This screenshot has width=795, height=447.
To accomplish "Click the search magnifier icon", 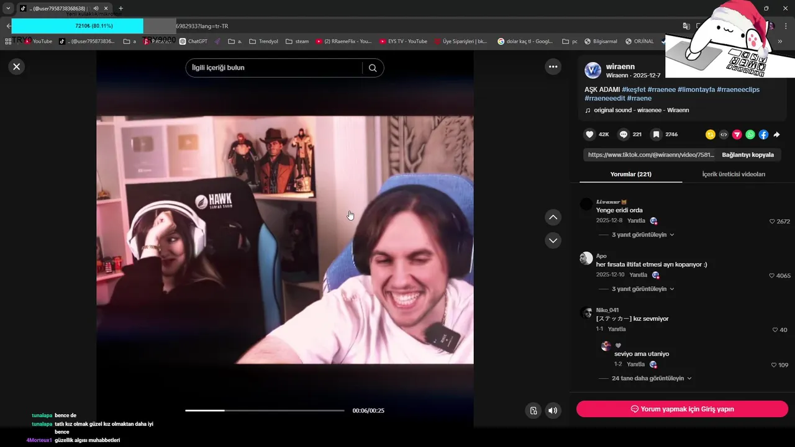I will 373,68.
